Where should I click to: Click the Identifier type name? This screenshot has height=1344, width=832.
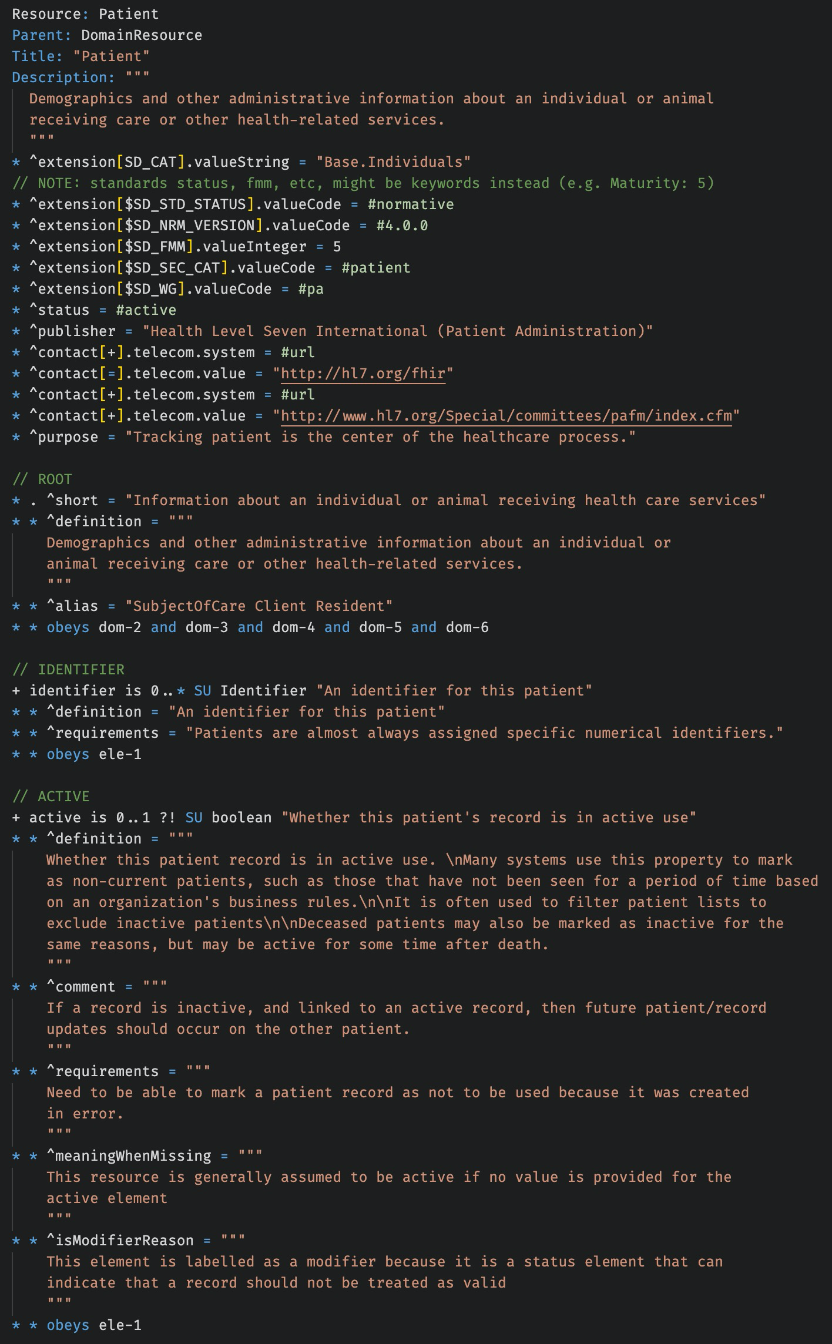(x=263, y=691)
